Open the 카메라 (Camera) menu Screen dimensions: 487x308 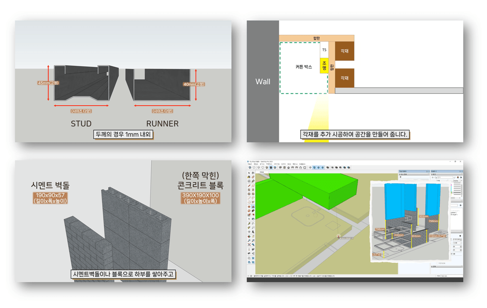tap(269, 164)
